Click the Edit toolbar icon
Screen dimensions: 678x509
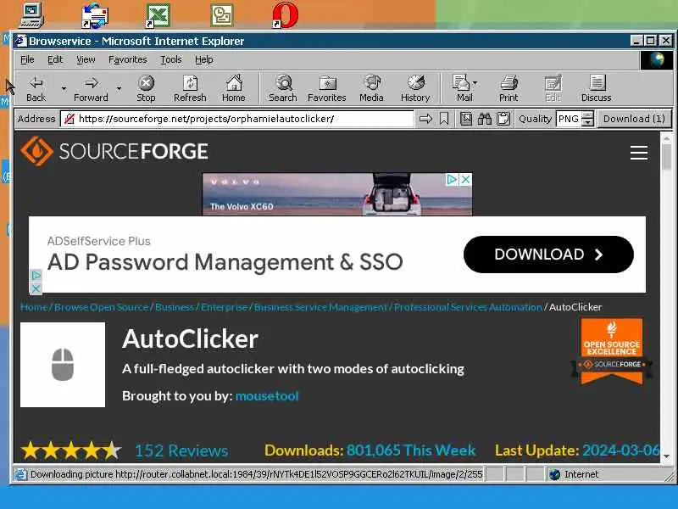(x=553, y=89)
